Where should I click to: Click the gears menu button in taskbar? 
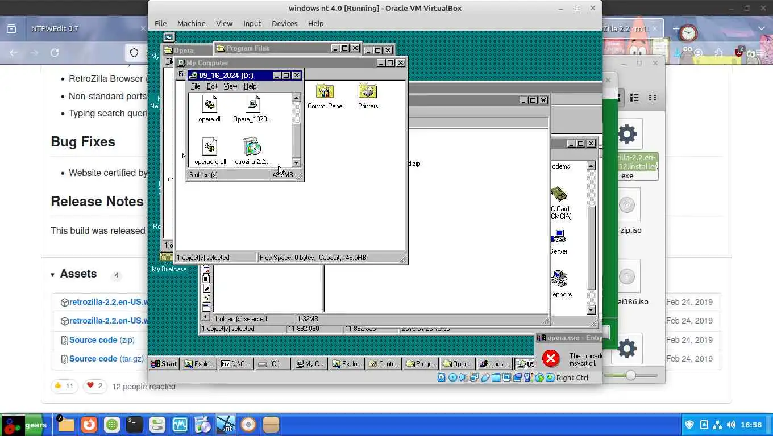coord(24,425)
